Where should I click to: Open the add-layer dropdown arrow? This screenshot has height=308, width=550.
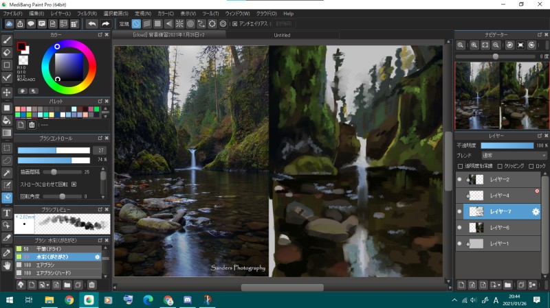(499, 285)
